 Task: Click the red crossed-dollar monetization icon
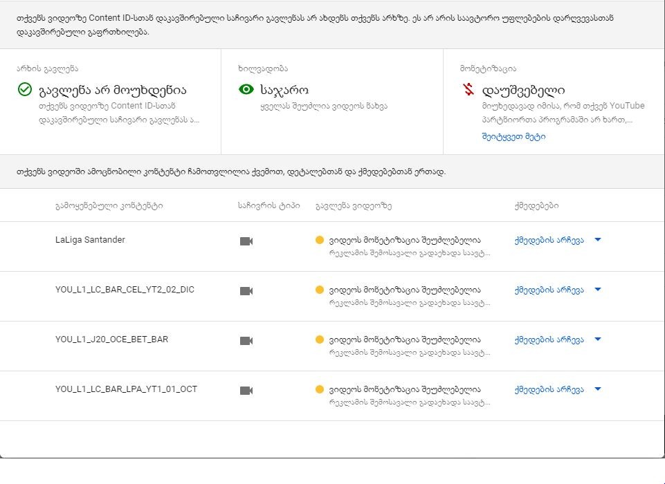click(x=468, y=90)
